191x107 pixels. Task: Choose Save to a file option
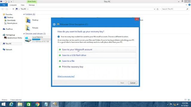[97, 61]
